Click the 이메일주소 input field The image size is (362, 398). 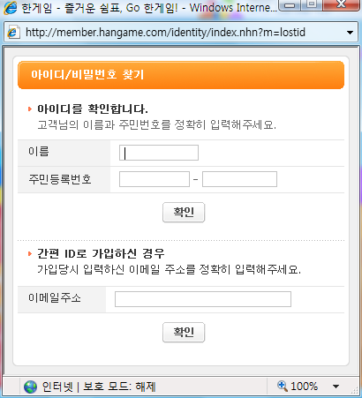(x=203, y=299)
